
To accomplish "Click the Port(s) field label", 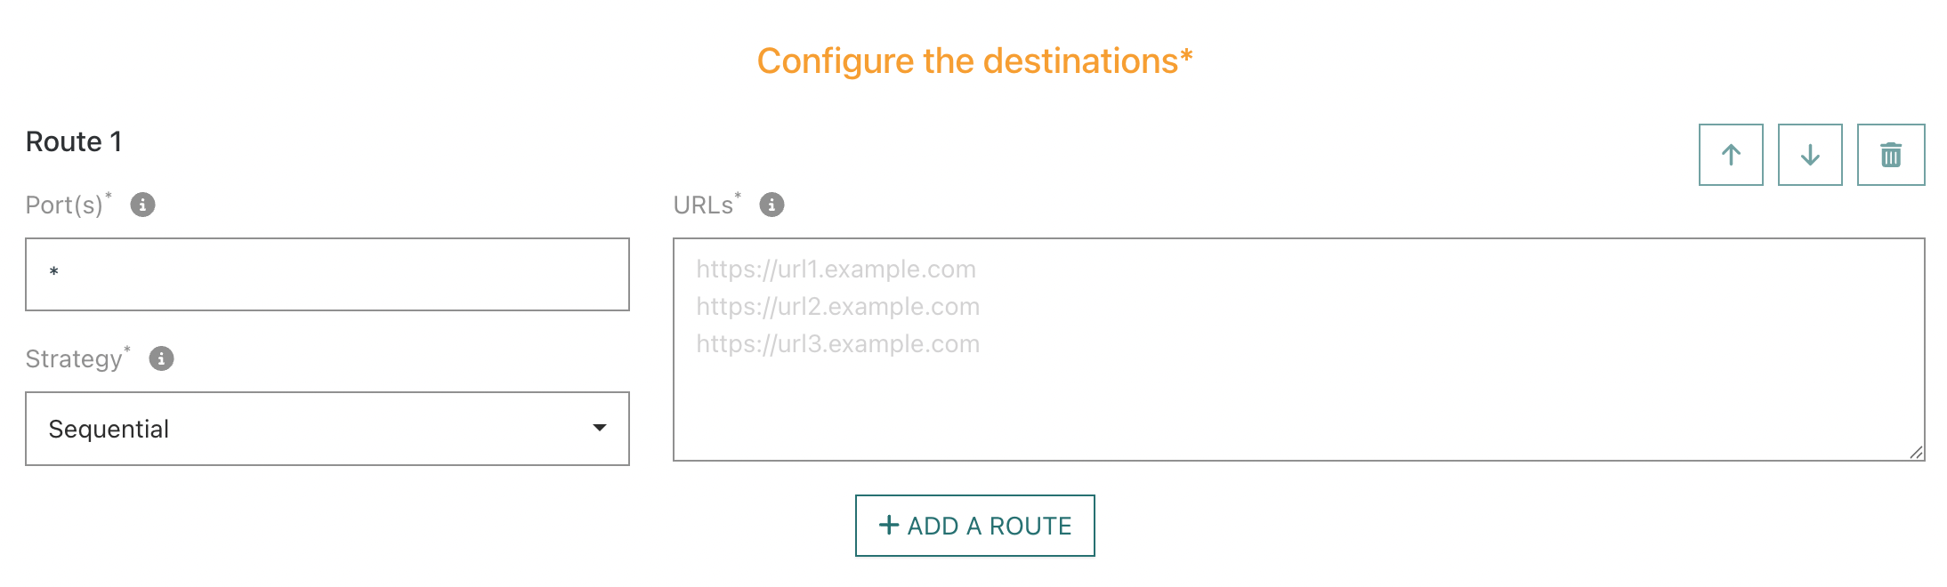I will tap(64, 205).
